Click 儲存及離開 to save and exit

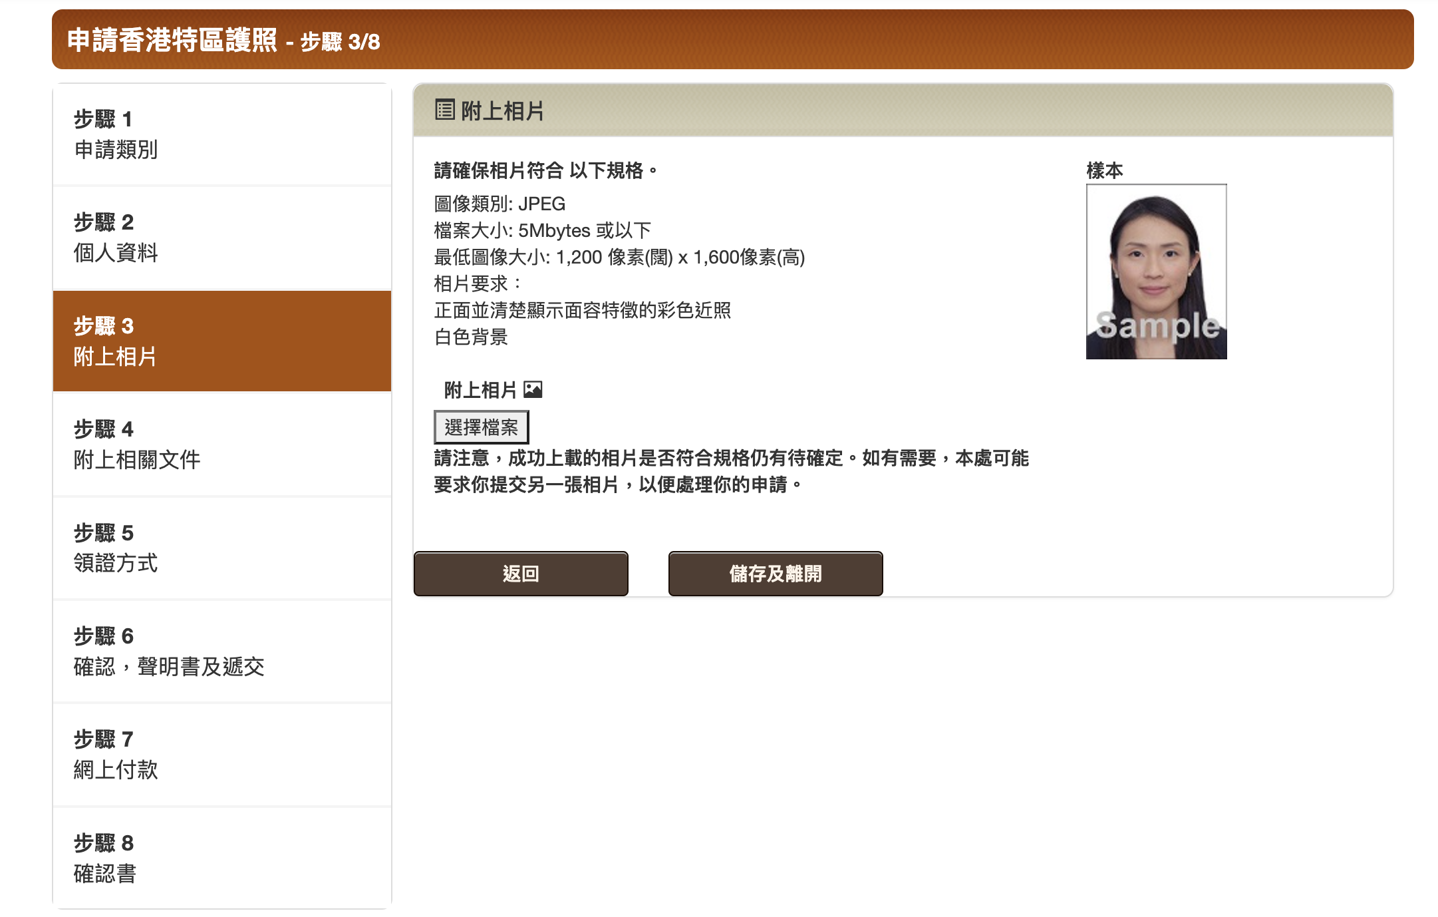click(775, 573)
